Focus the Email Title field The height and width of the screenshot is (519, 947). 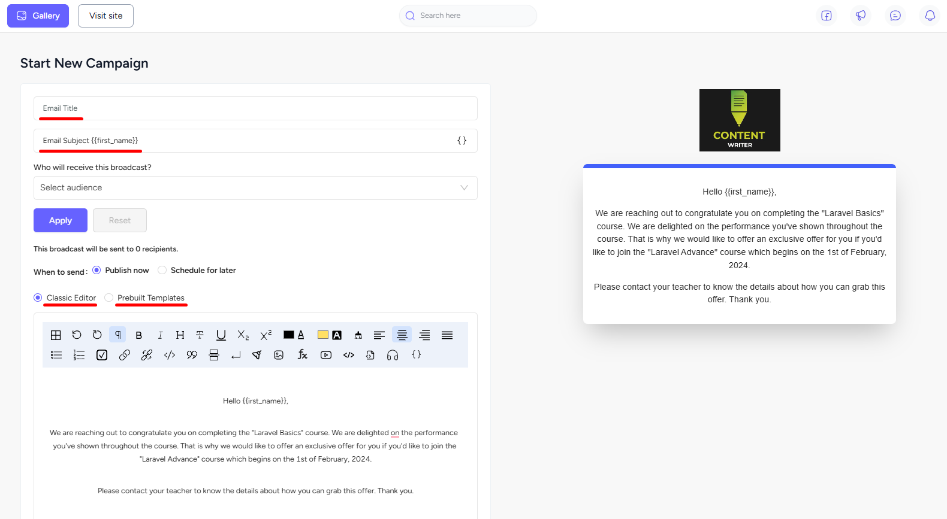(255, 108)
